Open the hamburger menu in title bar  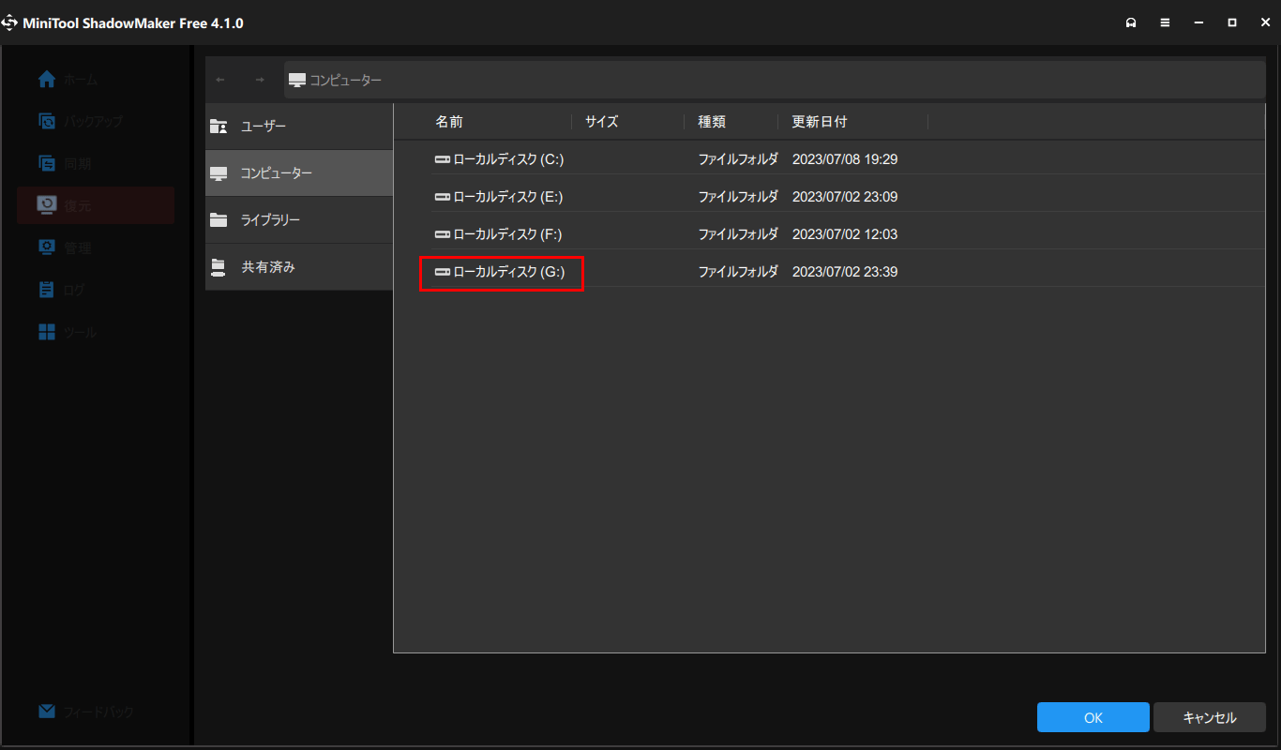pos(1165,22)
